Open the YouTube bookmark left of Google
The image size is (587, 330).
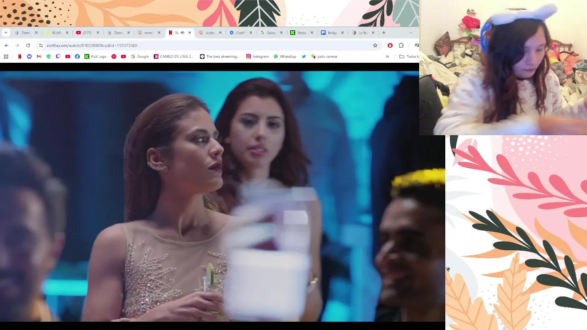pyautogui.click(x=123, y=56)
